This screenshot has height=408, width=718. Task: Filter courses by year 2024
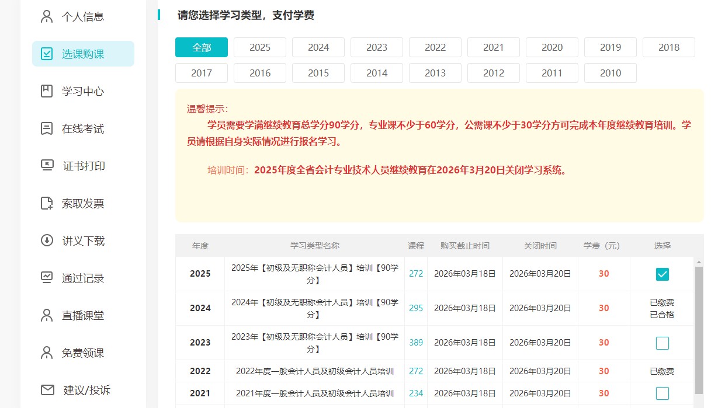point(318,47)
